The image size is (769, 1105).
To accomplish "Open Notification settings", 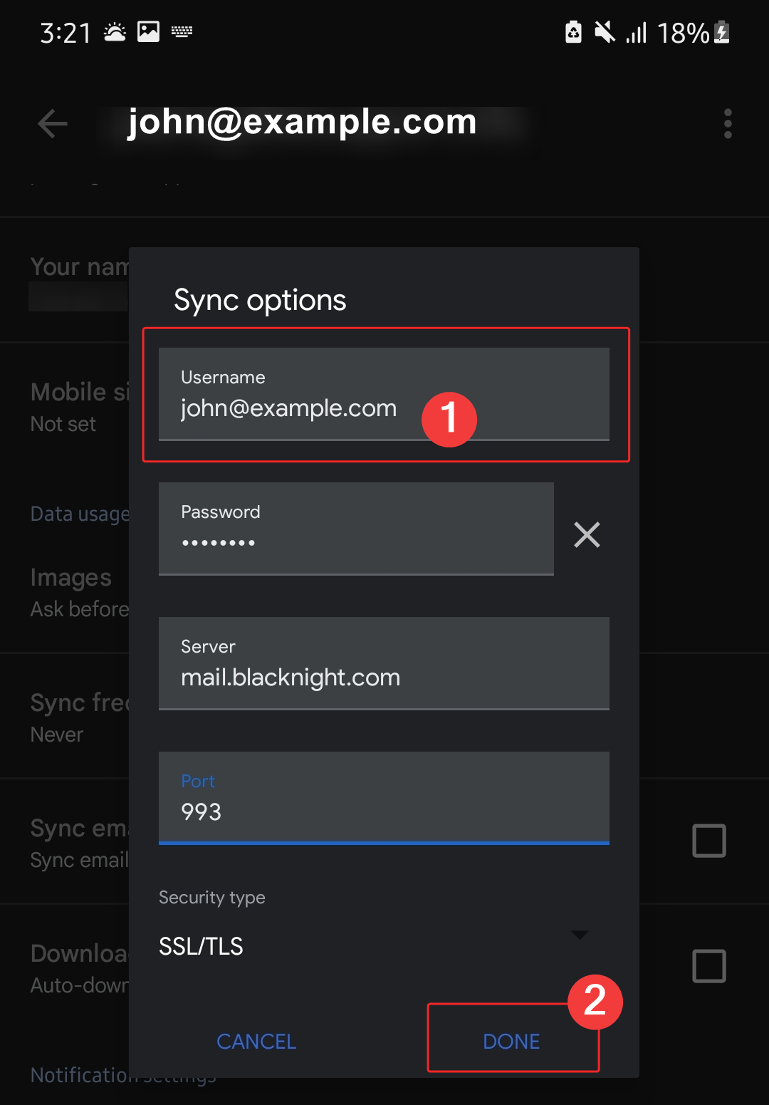I will (x=122, y=1074).
